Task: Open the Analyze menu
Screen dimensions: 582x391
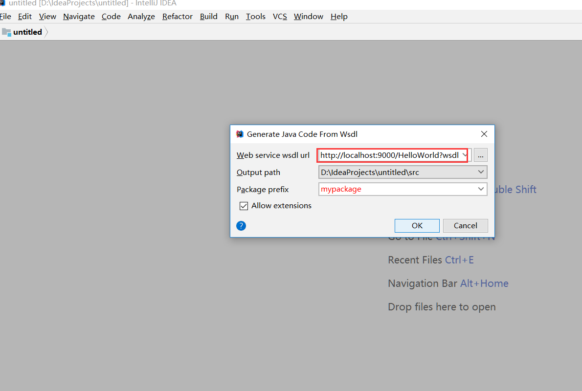Action: [141, 16]
